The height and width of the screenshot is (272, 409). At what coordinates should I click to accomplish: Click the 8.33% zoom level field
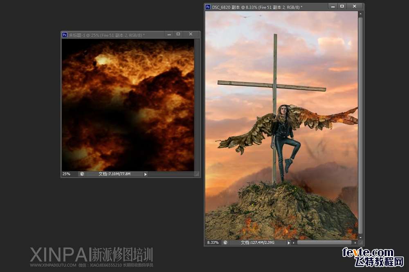tap(213, 243)
